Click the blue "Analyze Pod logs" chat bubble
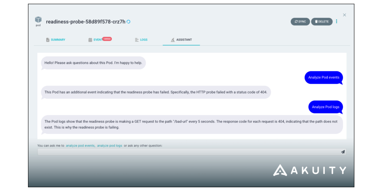 click(325, 107)
